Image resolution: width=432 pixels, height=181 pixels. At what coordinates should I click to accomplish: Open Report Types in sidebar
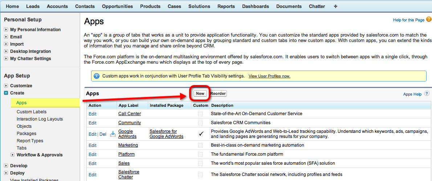30,140
